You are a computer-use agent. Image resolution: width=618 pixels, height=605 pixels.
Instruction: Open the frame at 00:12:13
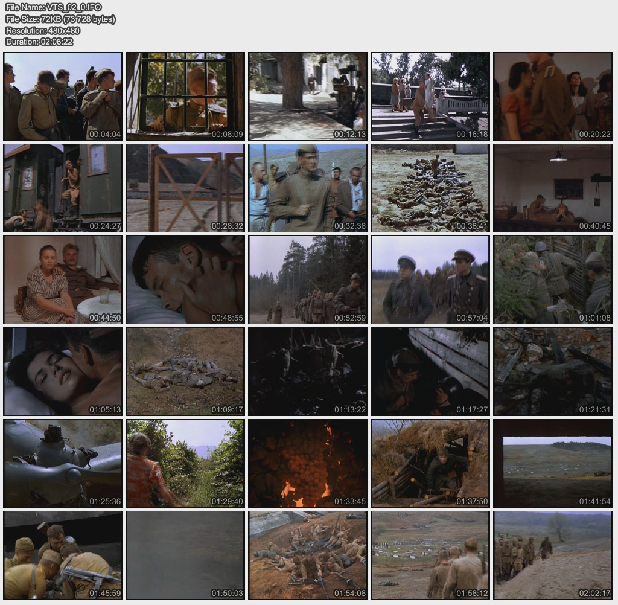click(308, 96)
